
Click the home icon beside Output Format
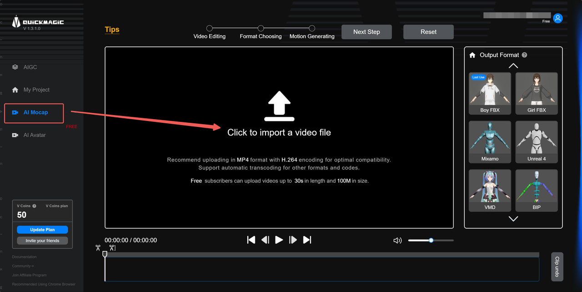coord(472,55)
